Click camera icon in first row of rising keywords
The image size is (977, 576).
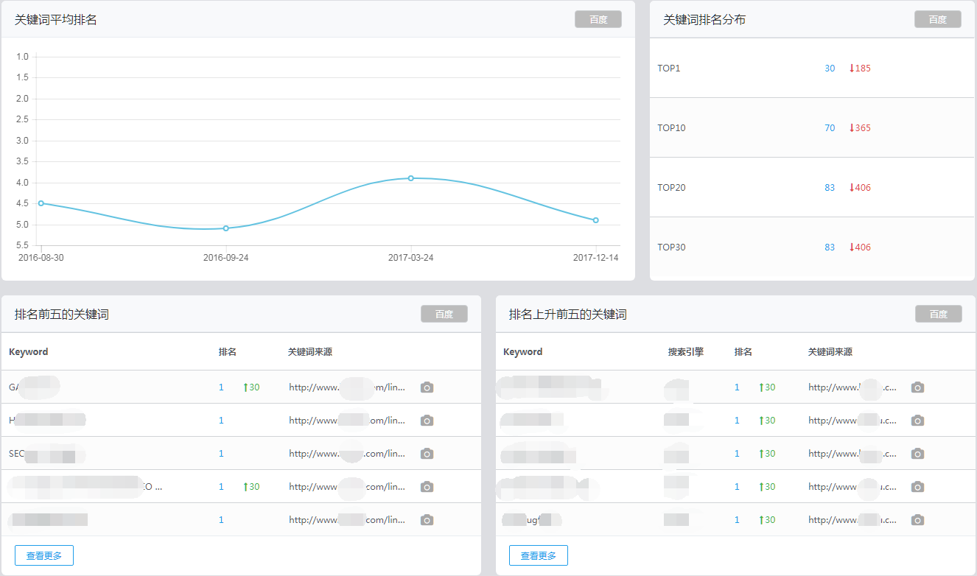click(x=917, y=387)
